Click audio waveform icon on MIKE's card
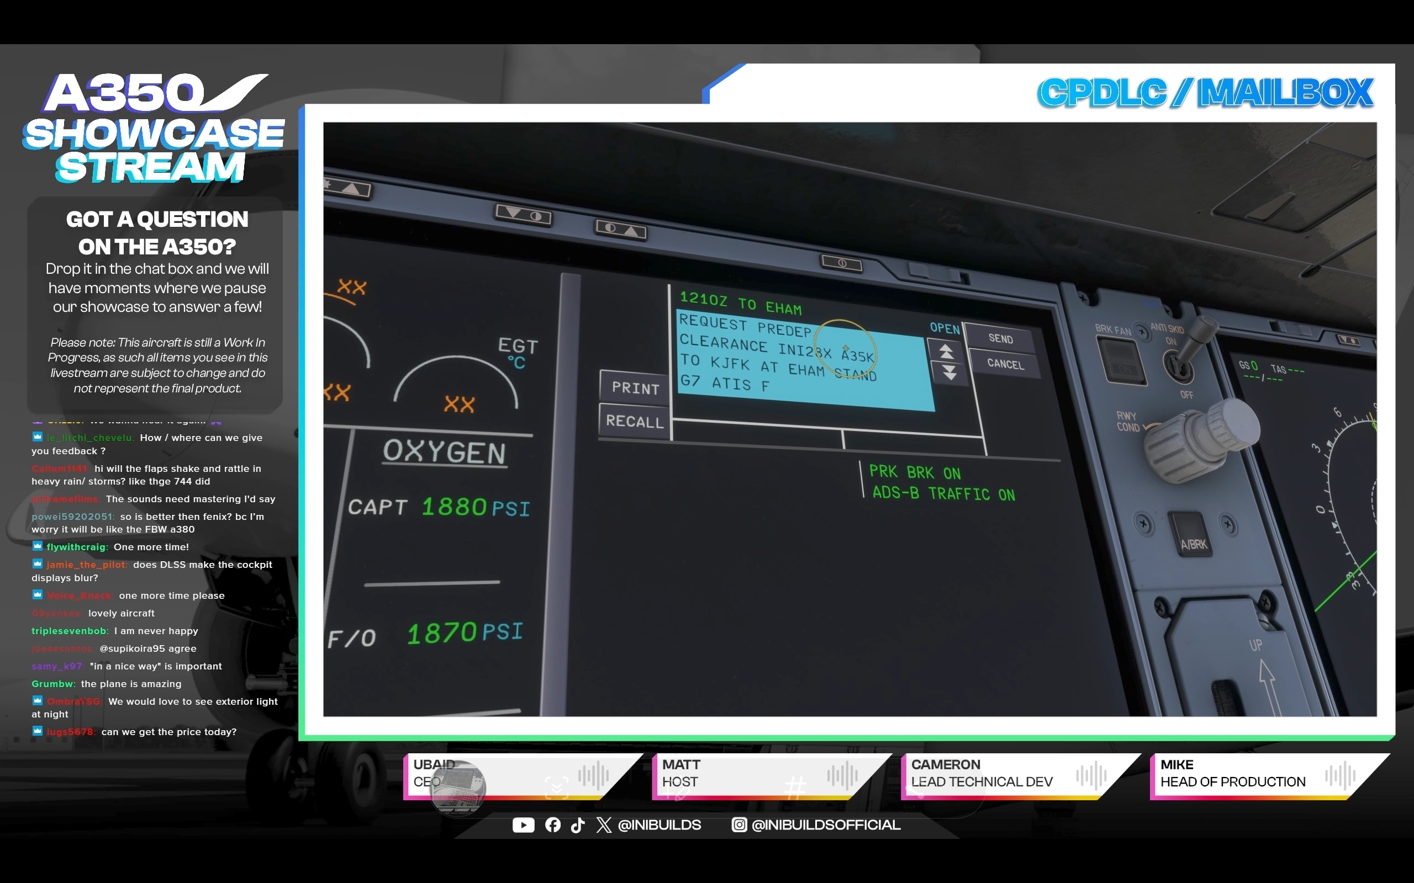Viewport: 1414px width, 883px height. [x=1340, y=775]
